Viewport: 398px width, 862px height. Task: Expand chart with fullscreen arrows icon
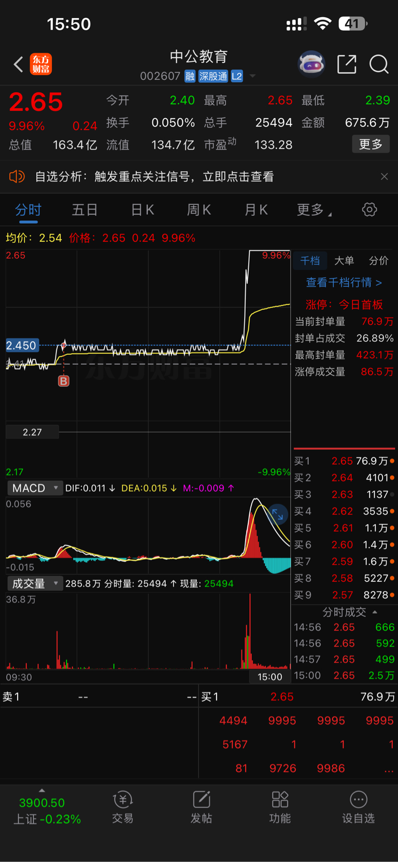[278, 514]
